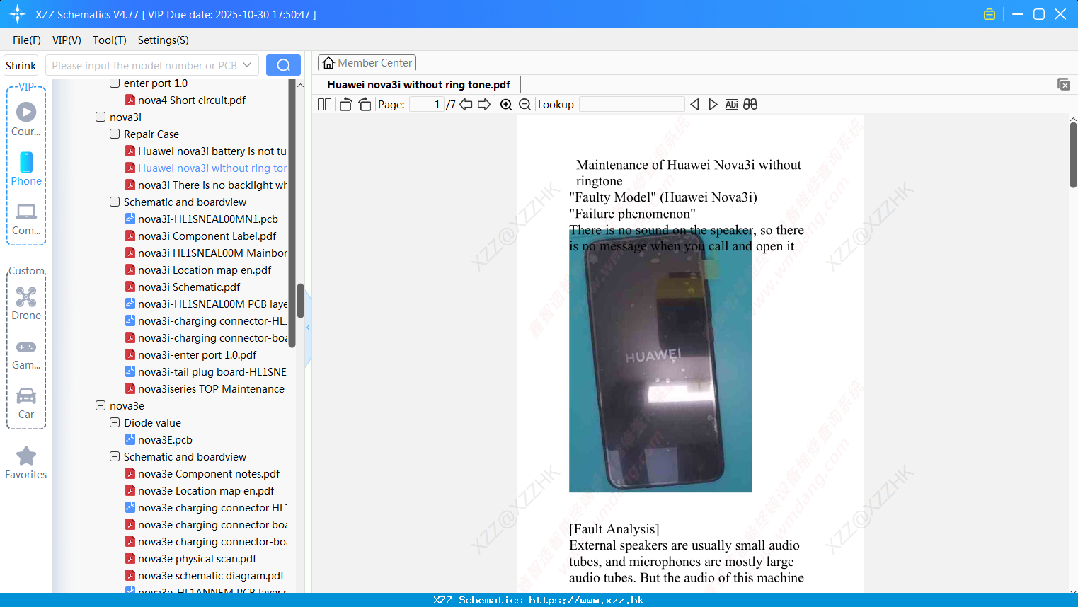The height and width of the screenshot is (607, 1078).
Task: Go to next page arrow
Action: coord(484,104)
